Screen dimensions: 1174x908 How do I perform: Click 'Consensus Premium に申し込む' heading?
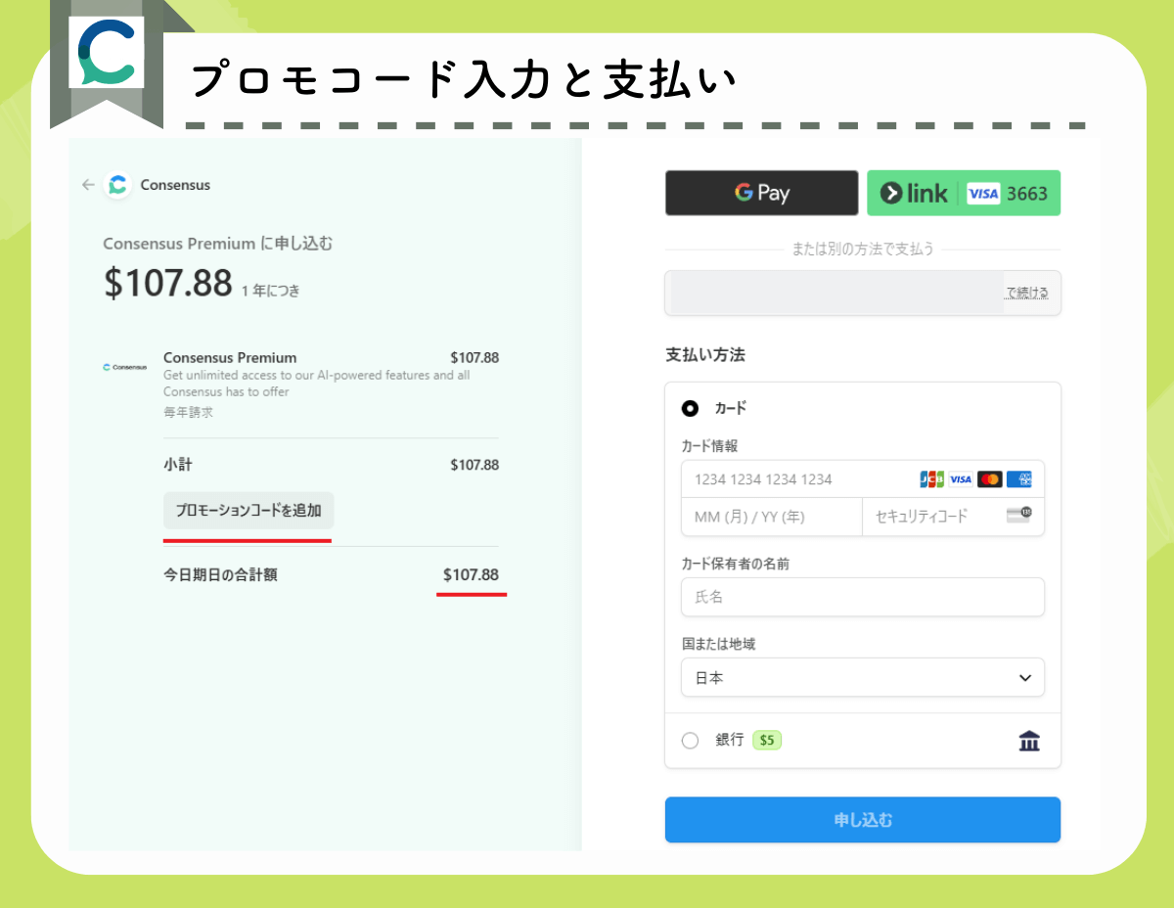click(218, 244)
